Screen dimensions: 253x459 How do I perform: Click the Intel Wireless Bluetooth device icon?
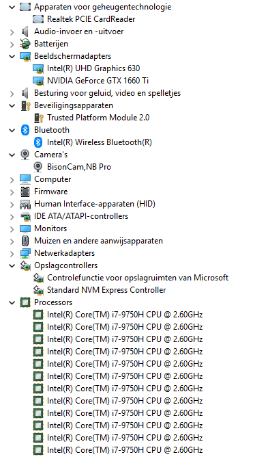pyautogui.click(x=38, y=142)
